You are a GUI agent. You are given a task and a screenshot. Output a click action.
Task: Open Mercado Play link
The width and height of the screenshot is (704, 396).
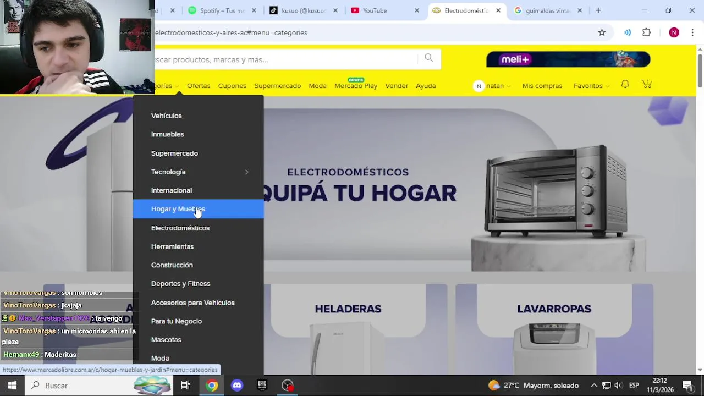point(356,86)
